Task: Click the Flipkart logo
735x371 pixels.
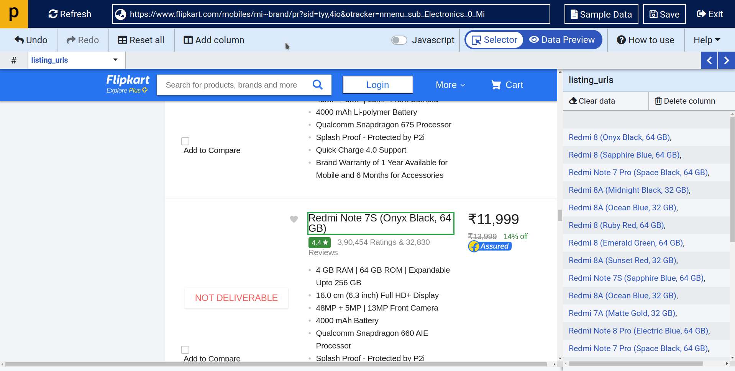Action: tap(128, 80)
